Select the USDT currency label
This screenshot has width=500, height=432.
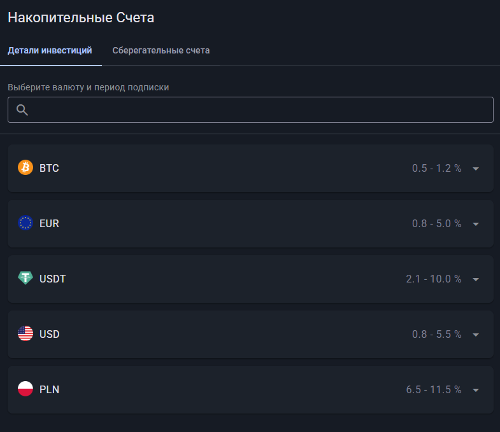(52, 279)
